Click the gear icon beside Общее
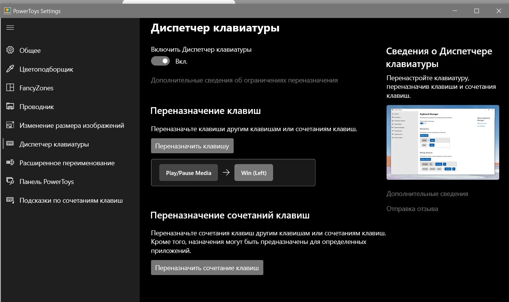The height and width of the screenshot is (302, 509). tap(10, 50)
